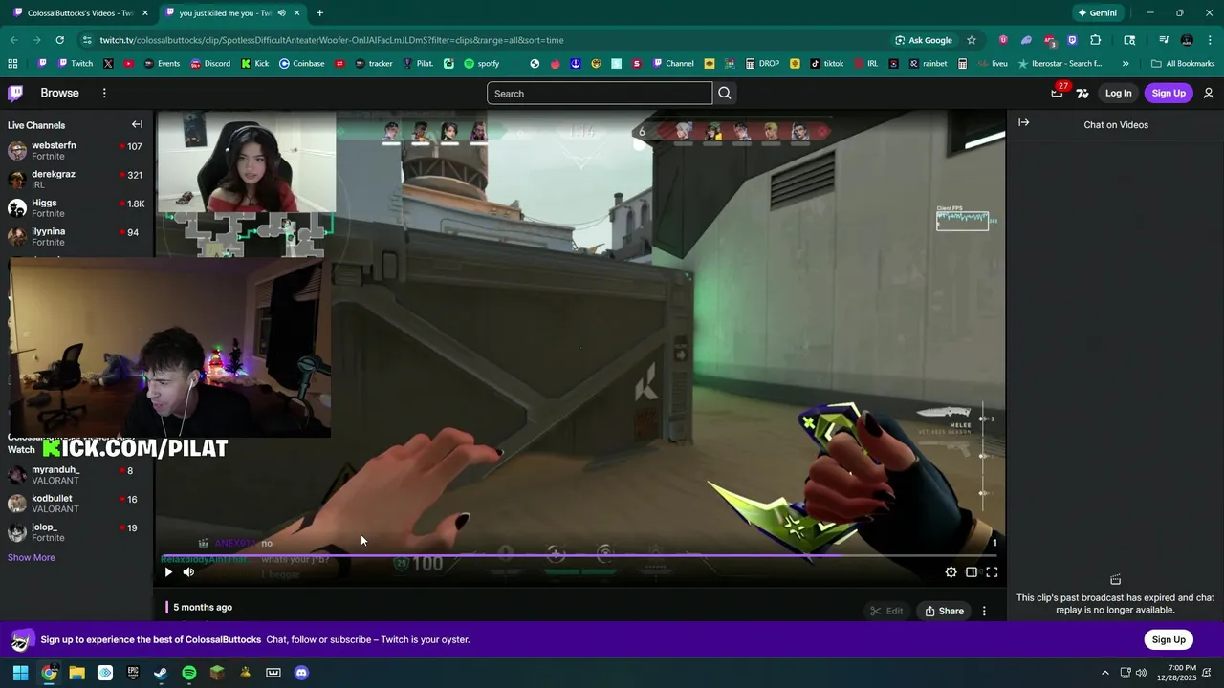Open websterfn live channel
Screen dimensions: 1224x688
coord(75,150)
